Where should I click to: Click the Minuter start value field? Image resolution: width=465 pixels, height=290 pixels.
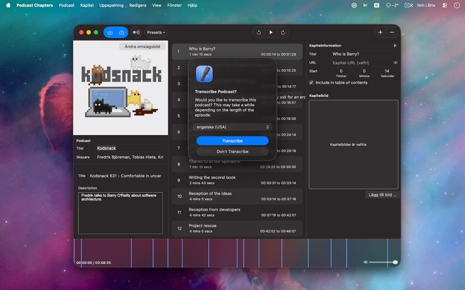[x=364, y=71]
